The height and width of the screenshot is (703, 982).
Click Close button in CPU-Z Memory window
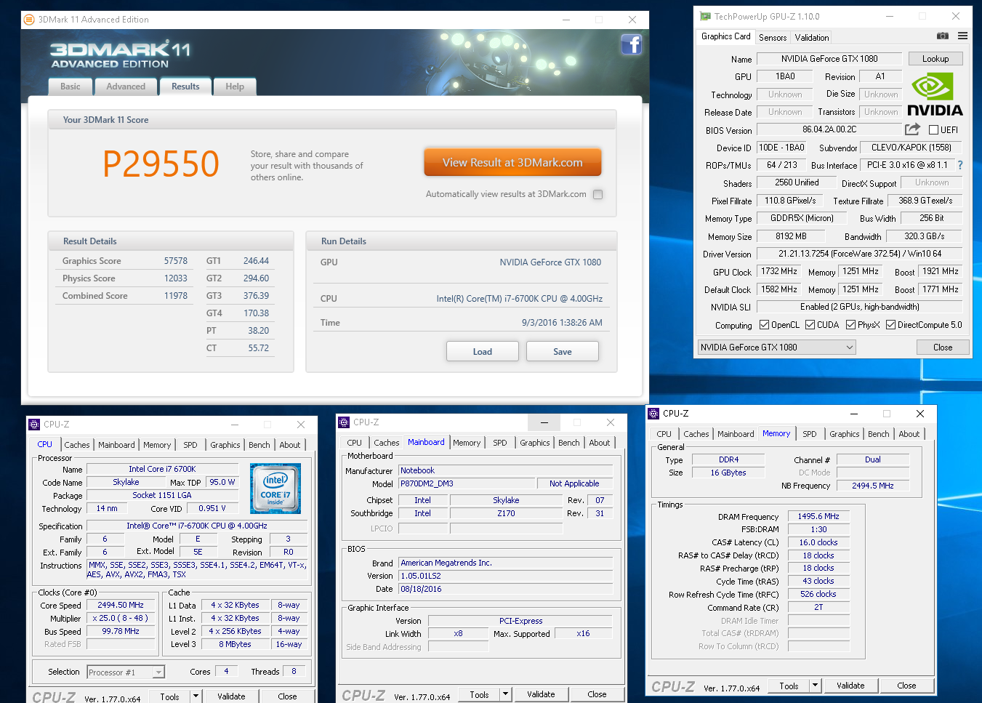(906, 686)
